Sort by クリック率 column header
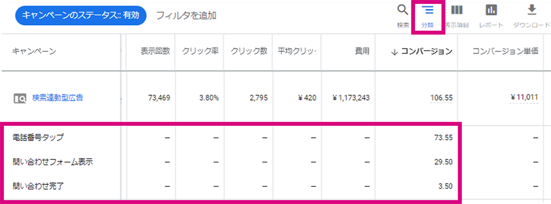This screenshot has height=204, width=551. 201,51
